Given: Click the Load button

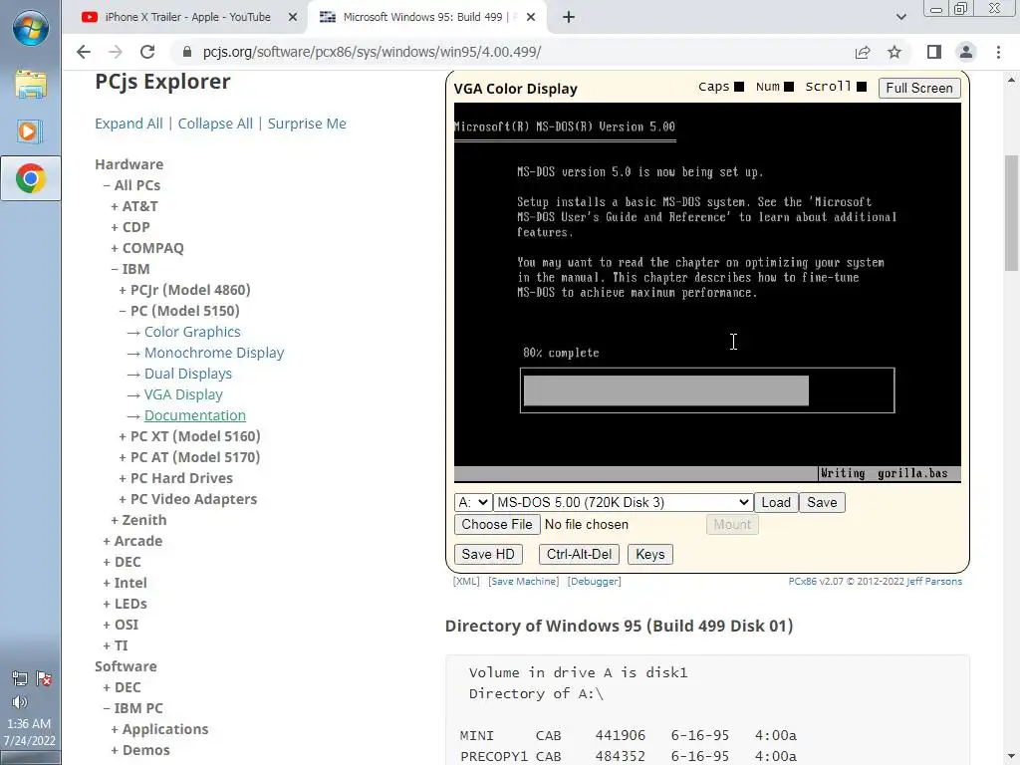Looking at the screenshot, I should click(x=776, y=502).
